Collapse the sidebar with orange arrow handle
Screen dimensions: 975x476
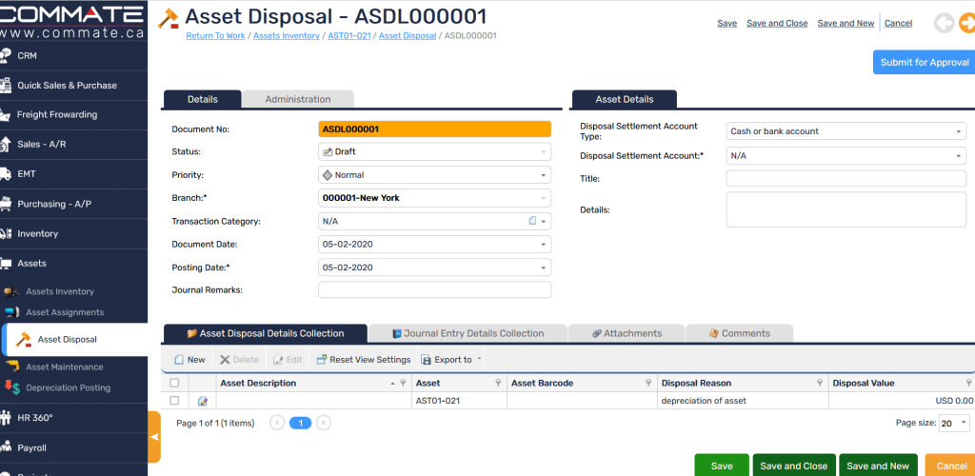coord(154,437)
